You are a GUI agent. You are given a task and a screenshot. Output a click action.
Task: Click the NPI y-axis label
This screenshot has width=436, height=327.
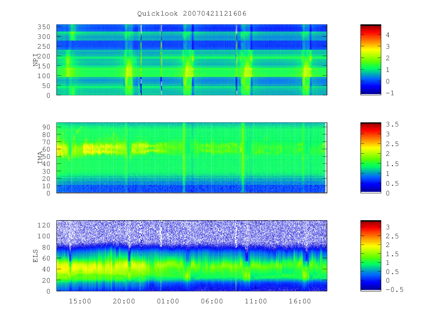pos(36,60)
